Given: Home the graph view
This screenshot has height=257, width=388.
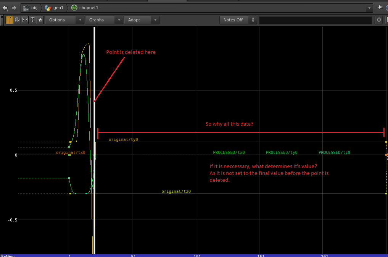Looking at the screenshot, I should tap(40, 20).
